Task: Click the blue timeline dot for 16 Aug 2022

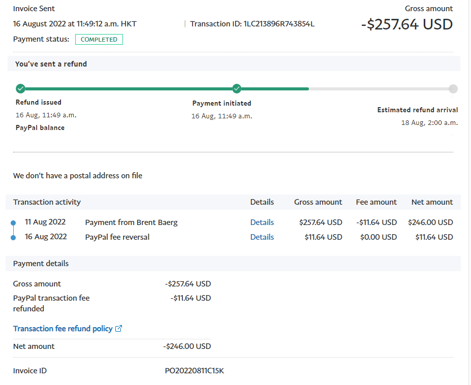Action: pyautogui.click(x=13, y=237)
